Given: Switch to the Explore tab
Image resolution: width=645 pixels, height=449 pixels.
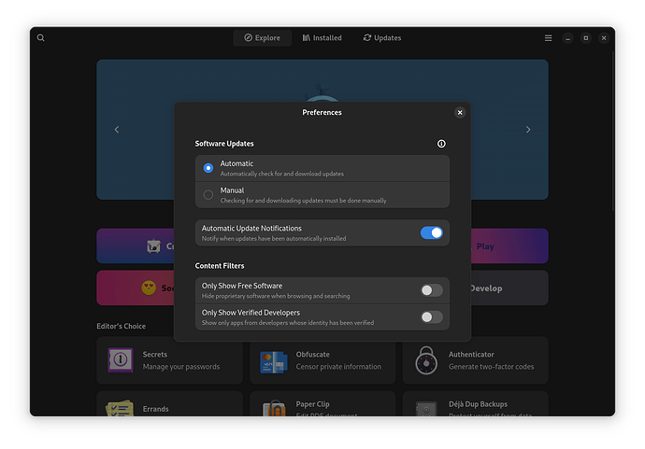Looking at the screenshot, I should 263,37.
